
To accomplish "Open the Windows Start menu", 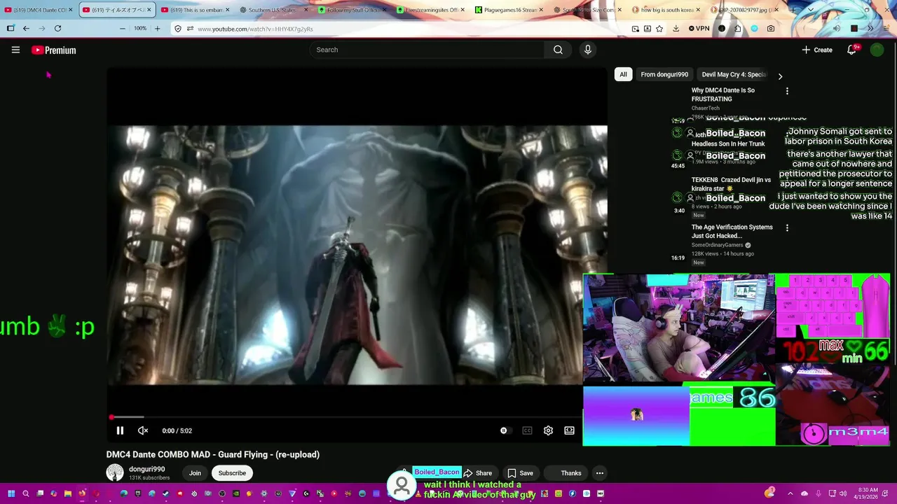I will coord(11,493).
